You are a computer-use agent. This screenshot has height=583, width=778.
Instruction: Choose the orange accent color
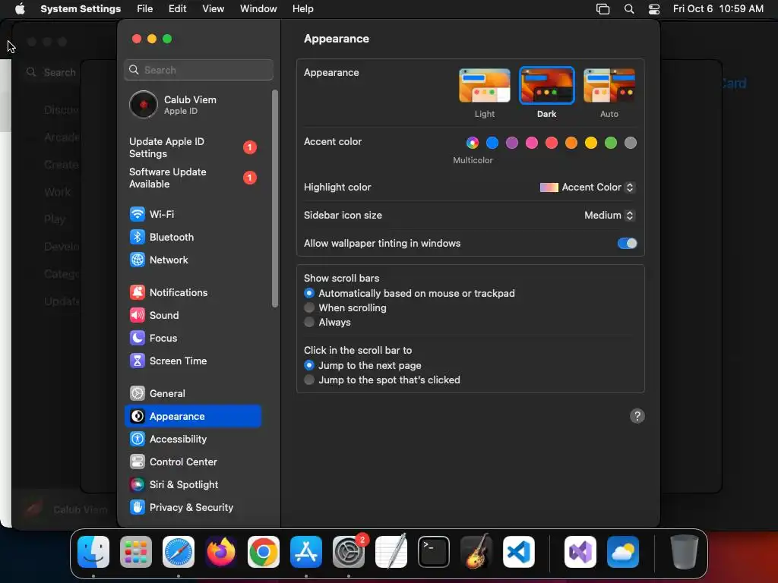pos(571,143)
